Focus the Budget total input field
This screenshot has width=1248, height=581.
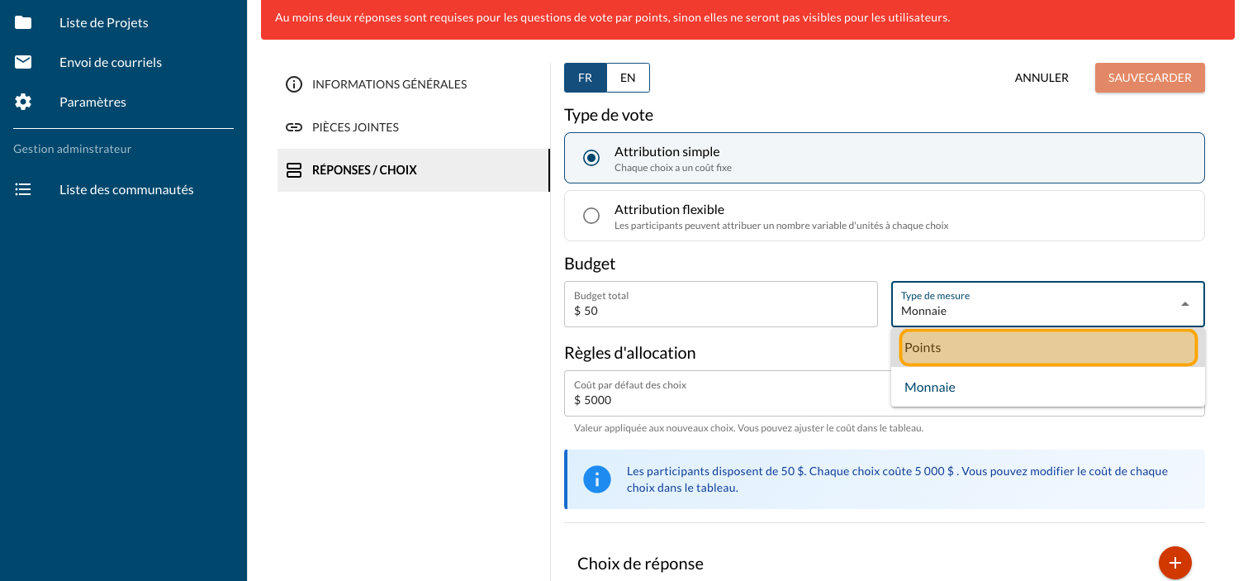(x=720, y=311)
